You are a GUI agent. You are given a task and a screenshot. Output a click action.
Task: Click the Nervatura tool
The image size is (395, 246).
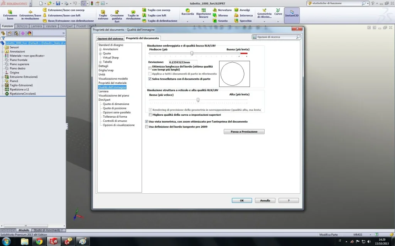click(222, 10)
